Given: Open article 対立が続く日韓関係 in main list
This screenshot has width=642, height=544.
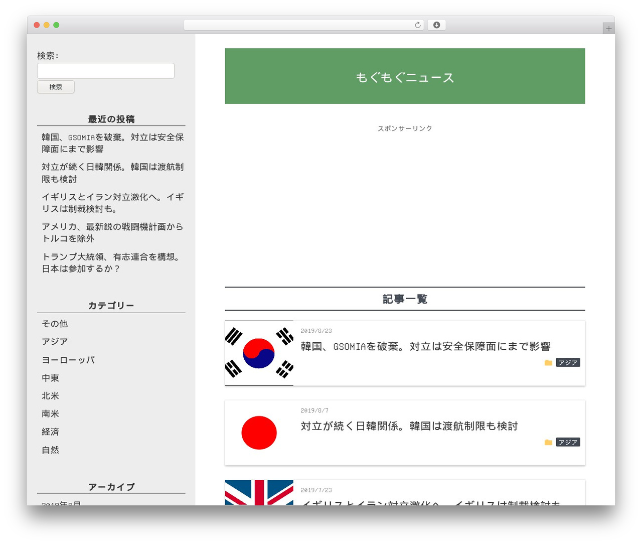Looking at the screenshot, I should 409,426.
